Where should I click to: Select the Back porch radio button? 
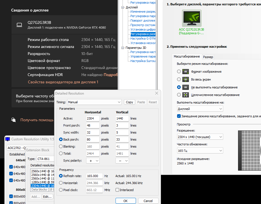click(x=61, y=139)
